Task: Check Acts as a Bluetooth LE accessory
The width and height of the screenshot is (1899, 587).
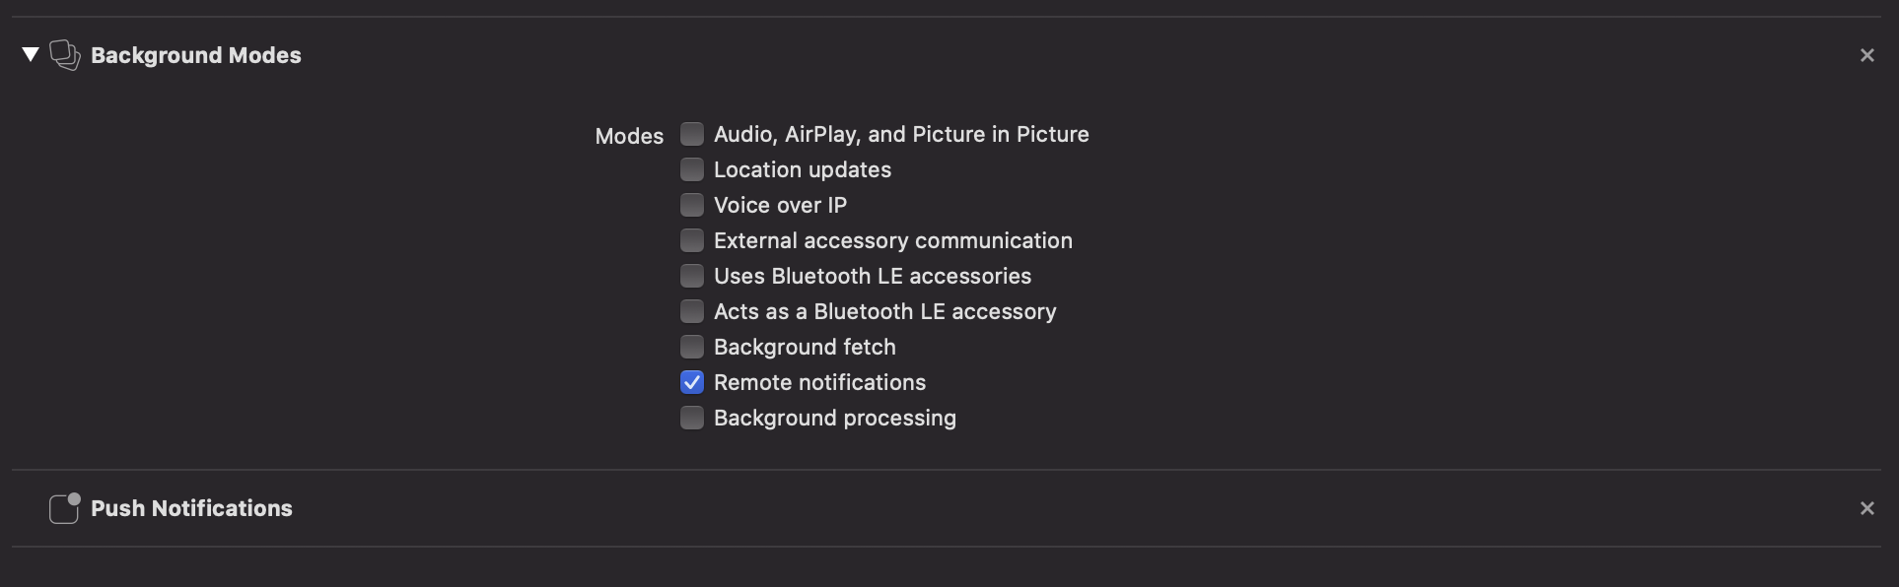Action: coord(692,311)
